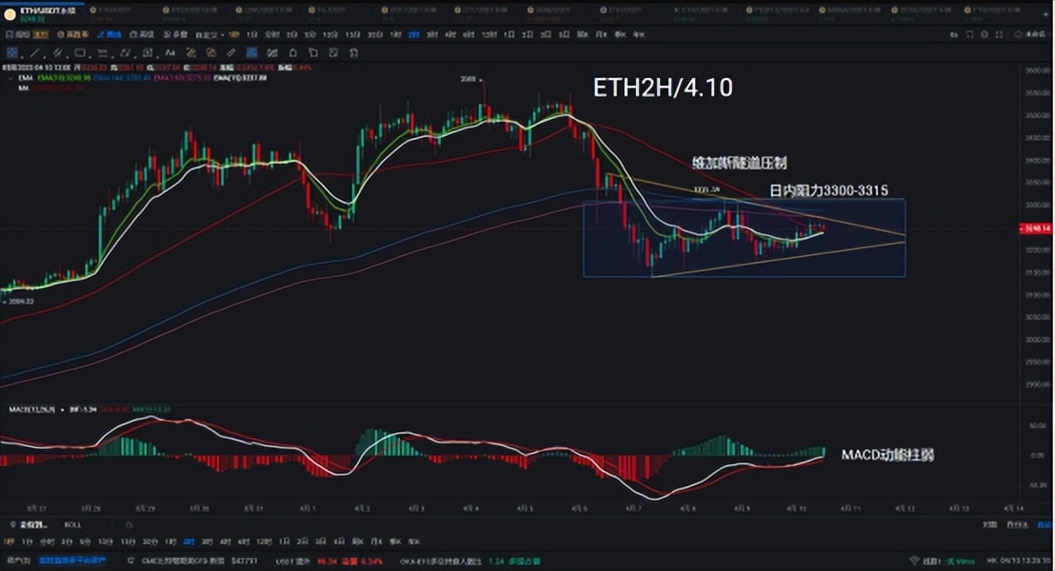Switch to MANAUSDT symbol tab

tap(849, 10)
